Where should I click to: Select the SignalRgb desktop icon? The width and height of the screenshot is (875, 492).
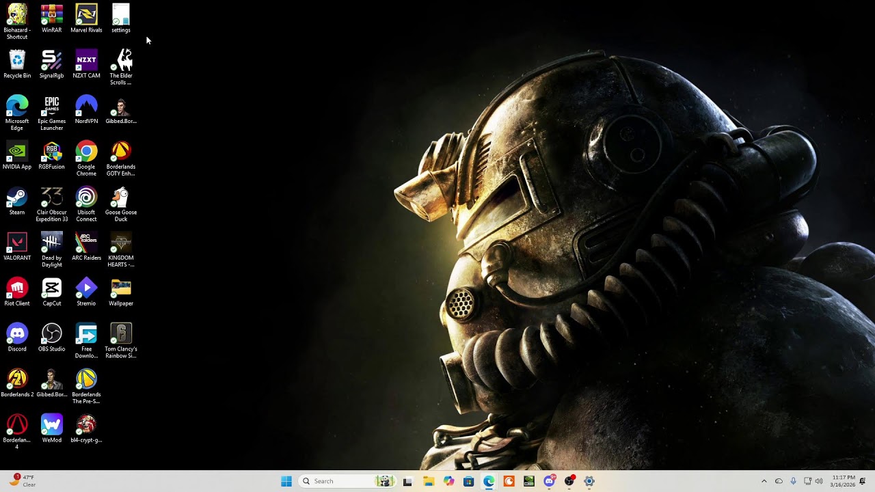(51, 64)
